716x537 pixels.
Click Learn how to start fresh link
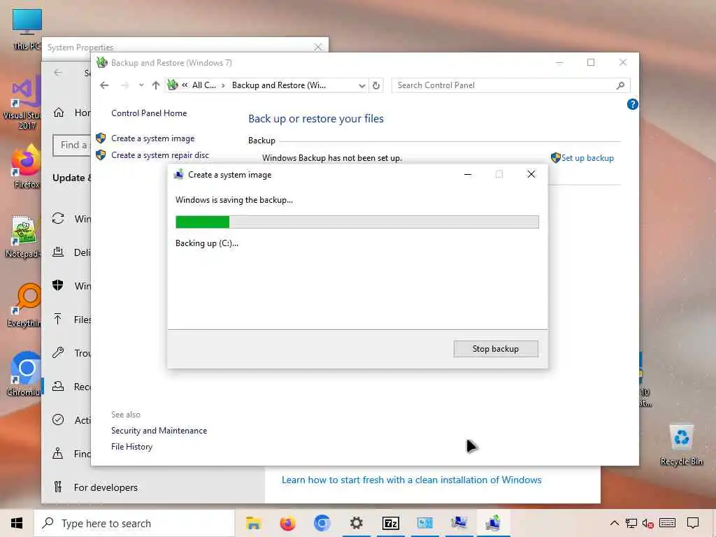(411, 480)
